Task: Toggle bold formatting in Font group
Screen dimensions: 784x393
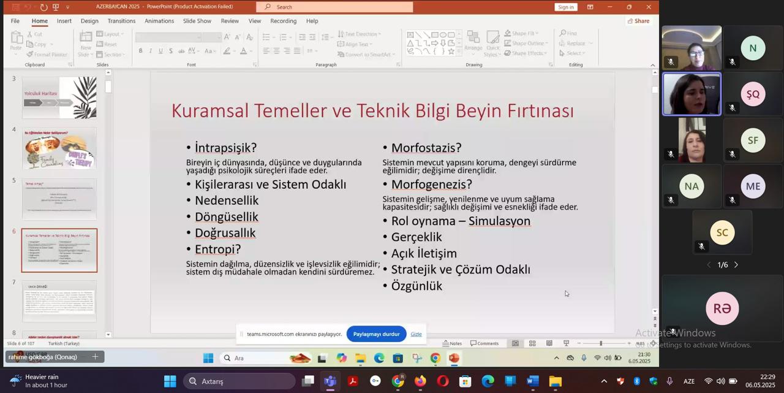Action: [140, 51]
